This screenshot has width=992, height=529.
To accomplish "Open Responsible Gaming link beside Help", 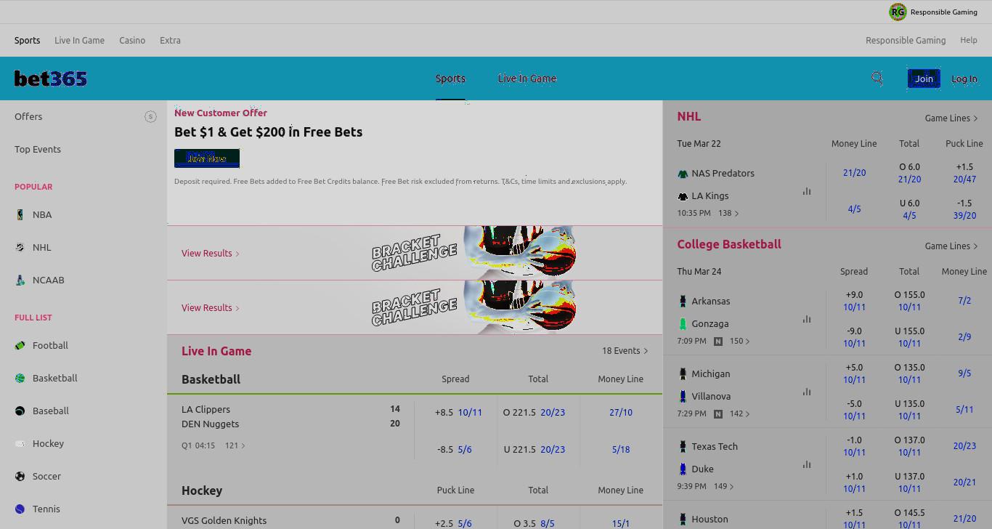I will [906, 40].
